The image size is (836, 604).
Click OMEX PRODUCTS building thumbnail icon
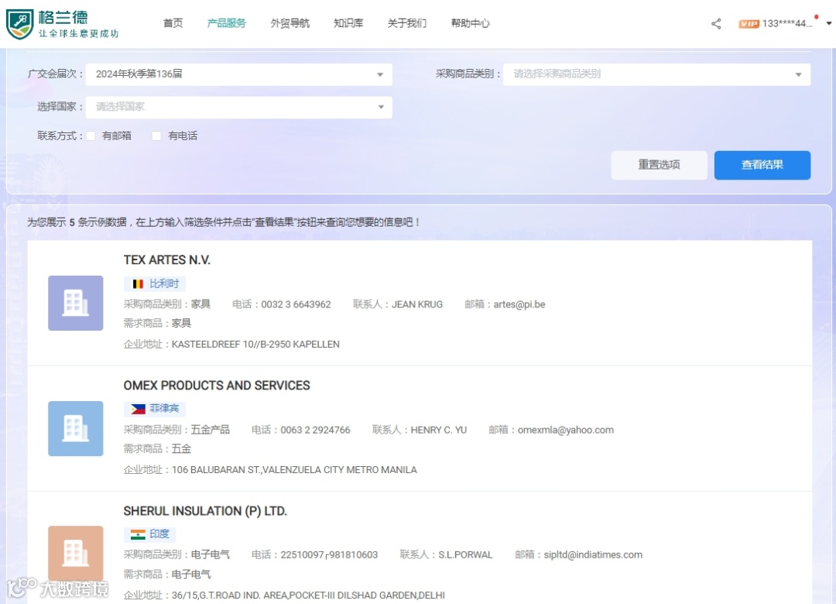tap(76, 428)
